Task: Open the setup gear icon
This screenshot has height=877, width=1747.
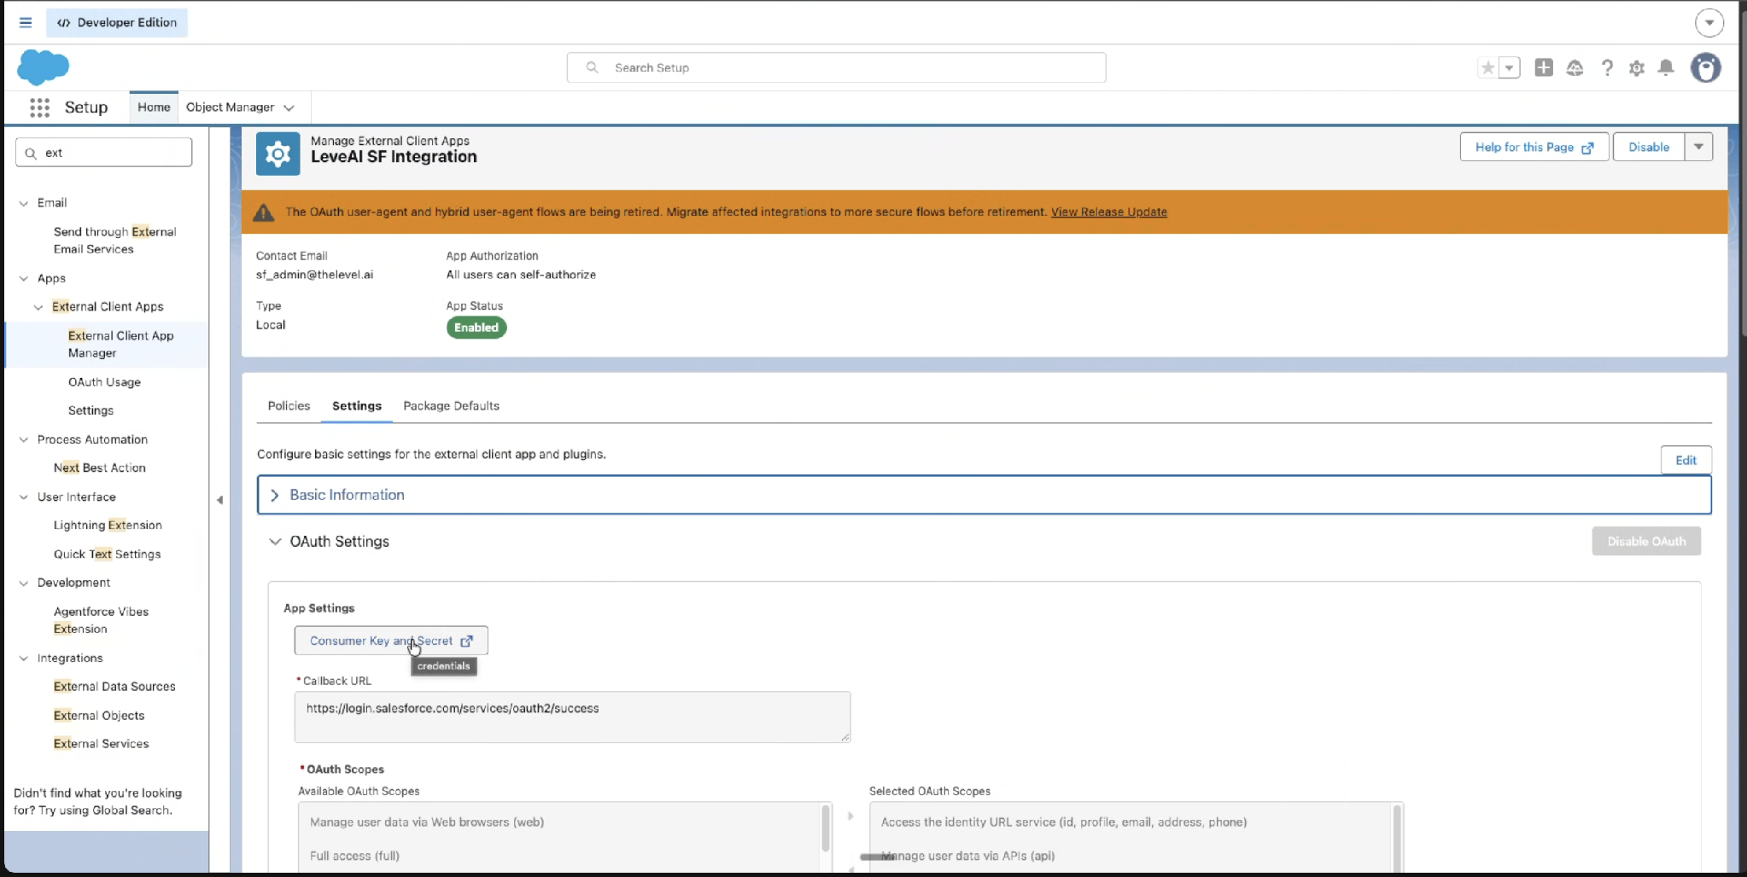Action: pos(1637,68)
